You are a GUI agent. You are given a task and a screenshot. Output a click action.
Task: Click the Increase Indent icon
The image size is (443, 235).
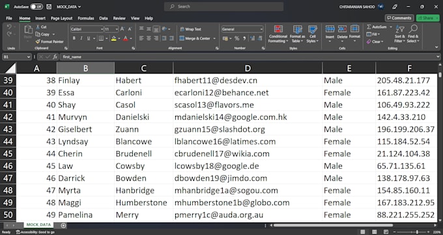tap(171, 38)
